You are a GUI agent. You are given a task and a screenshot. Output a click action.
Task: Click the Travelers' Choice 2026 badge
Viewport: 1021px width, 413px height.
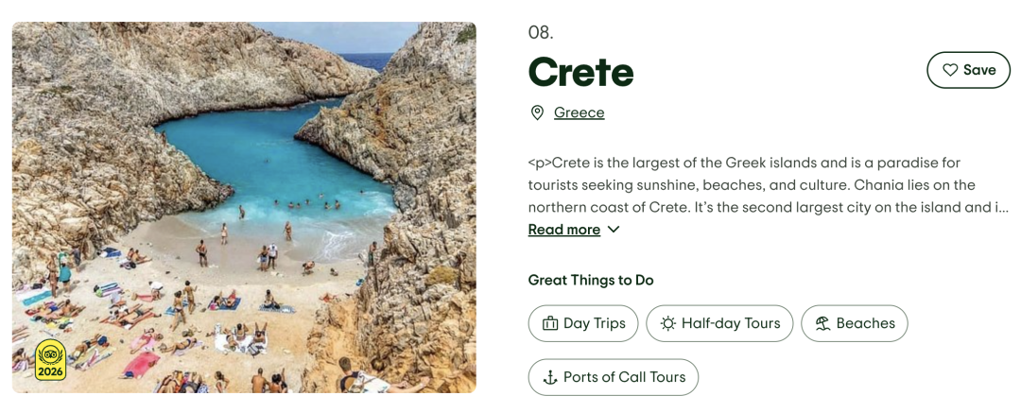click(51, 360)
